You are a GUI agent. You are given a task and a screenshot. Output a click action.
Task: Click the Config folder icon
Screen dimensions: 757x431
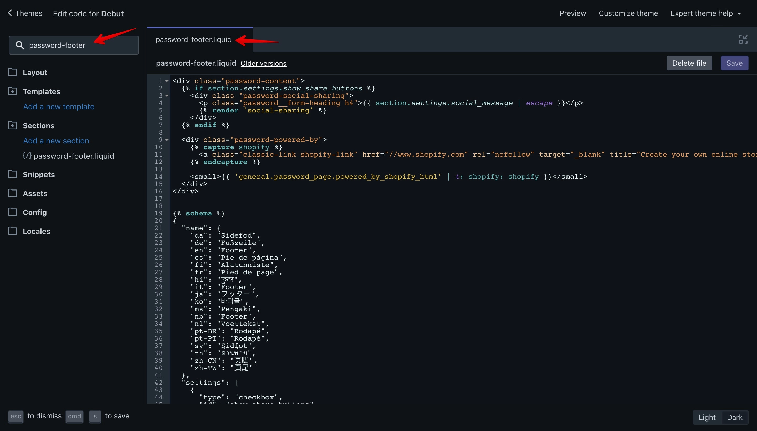coord(12,212)
